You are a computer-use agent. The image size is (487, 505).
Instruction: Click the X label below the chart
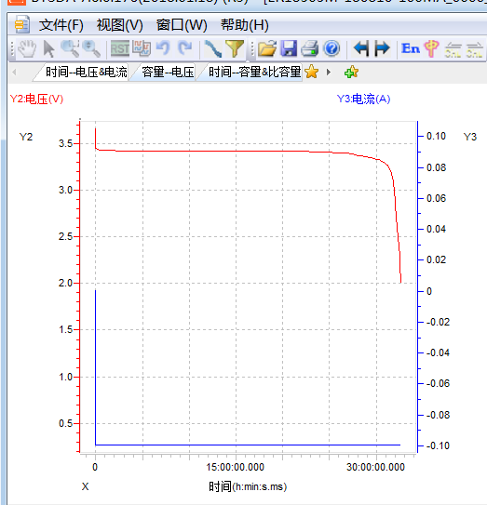[85, 486]
